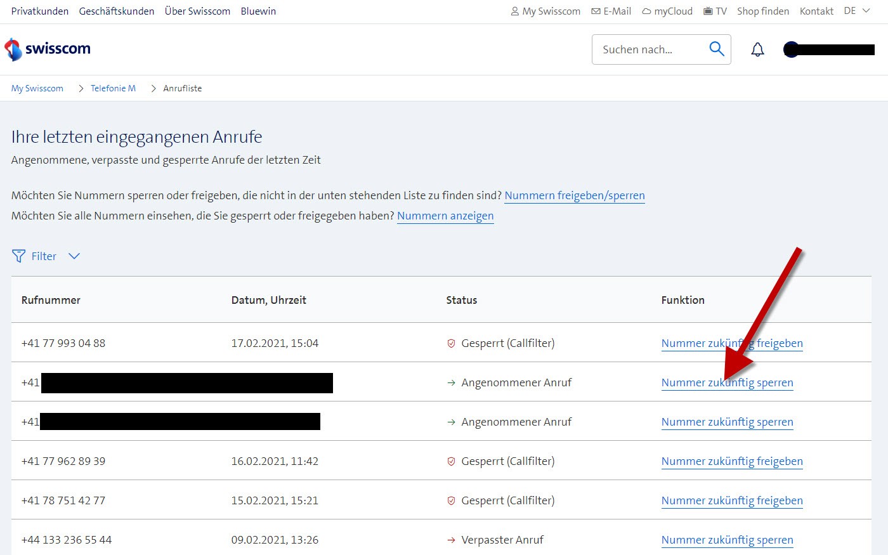
Task: Unblock number +41 78 751 42 77
Action: click(x=732, y=500)
